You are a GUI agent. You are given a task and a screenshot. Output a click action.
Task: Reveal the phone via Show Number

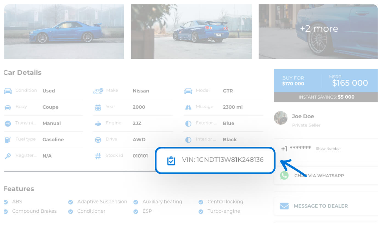tap(328, 149)
